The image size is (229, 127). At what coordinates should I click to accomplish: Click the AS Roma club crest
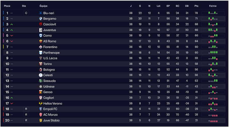click(41, 41)
